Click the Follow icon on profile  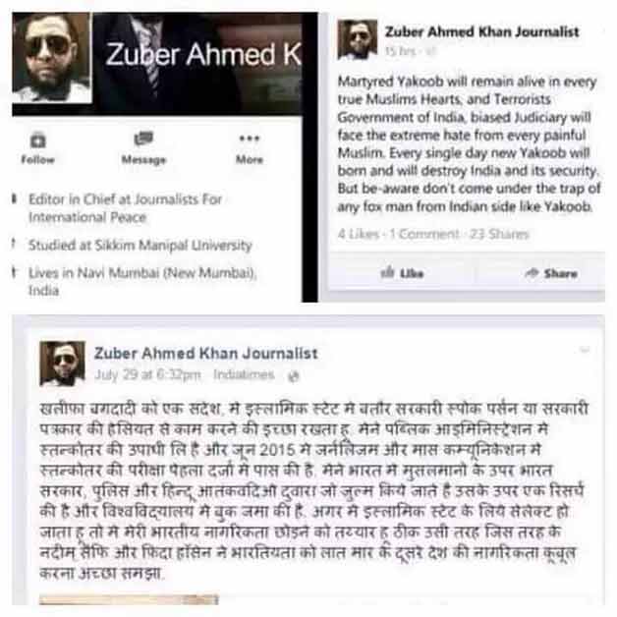coord(37,140)
